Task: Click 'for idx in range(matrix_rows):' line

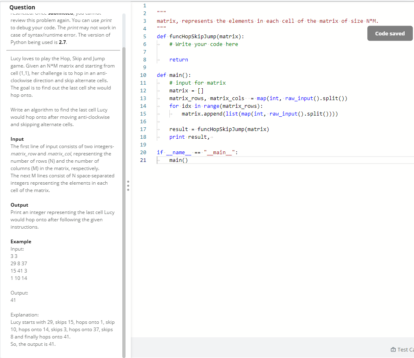Action: coord(216,106)
